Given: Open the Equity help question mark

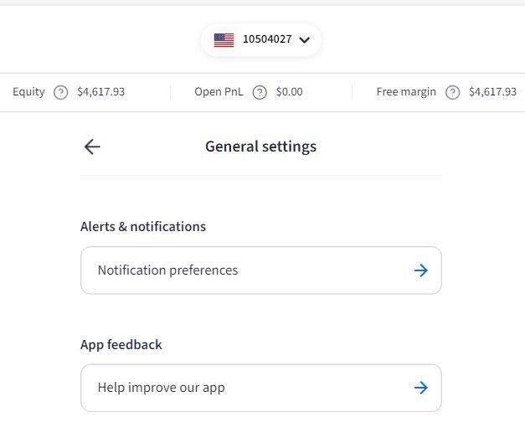Looking at the screenshot, I should click(x=60, y=92).
